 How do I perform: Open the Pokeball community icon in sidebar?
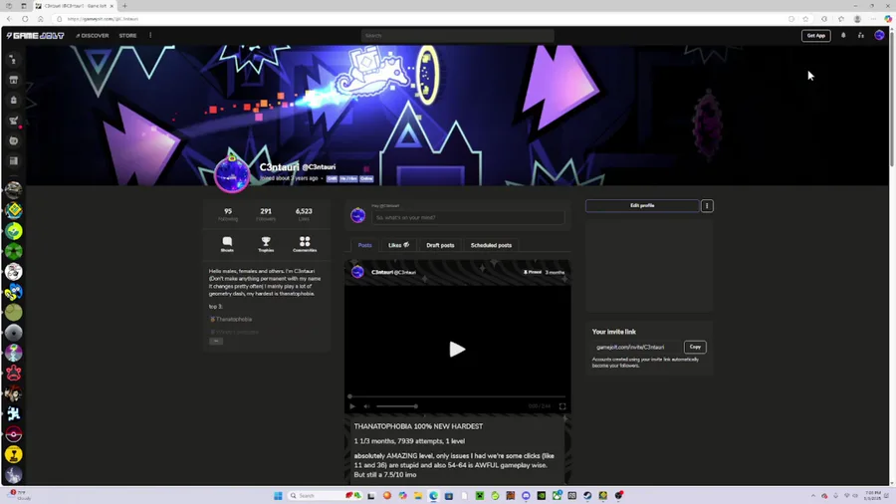[x=14, y=434]
